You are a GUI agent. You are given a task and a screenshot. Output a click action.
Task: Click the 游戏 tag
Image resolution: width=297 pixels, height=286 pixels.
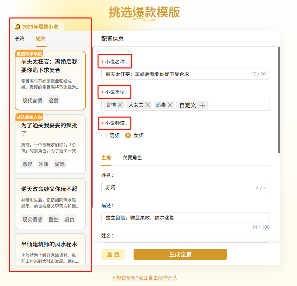coord(60,164)
